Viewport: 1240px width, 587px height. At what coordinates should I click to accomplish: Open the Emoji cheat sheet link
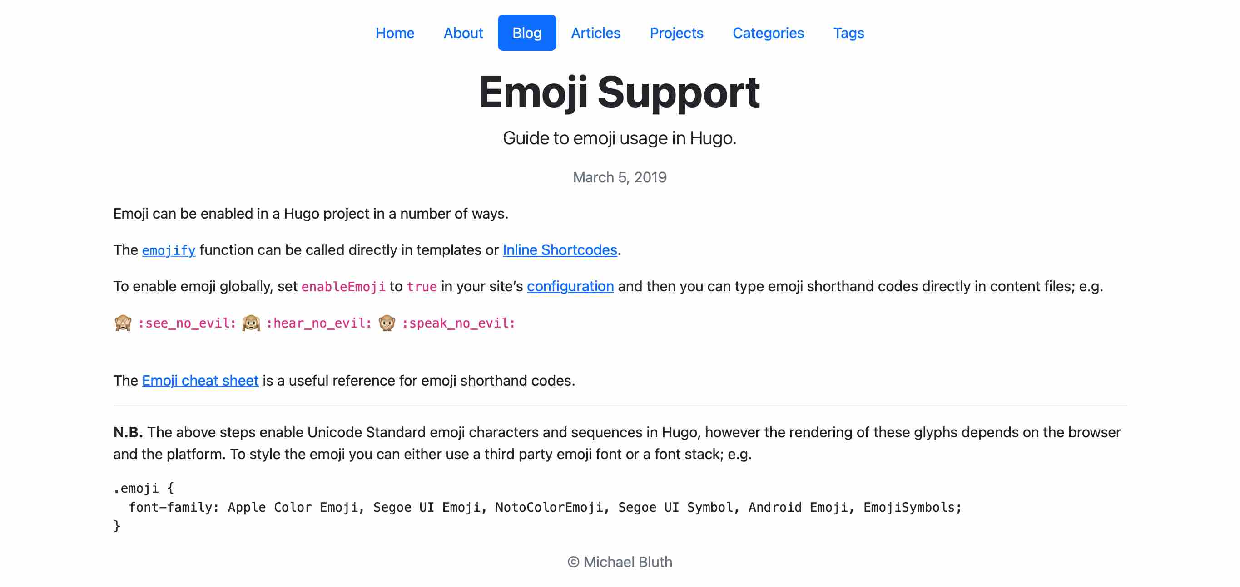tap(200, 381)
